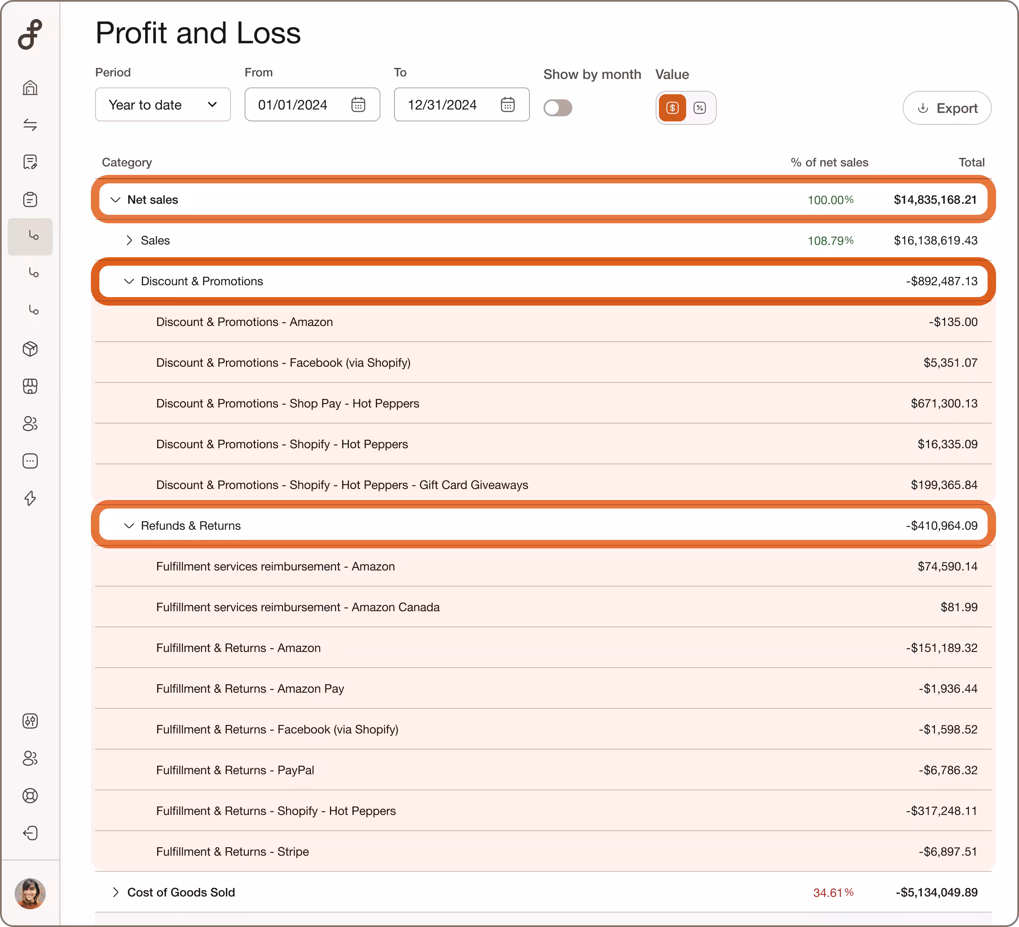
Task: Select Fulfillment services reimbursement - Amazon row
Action: tap(543, 566)
